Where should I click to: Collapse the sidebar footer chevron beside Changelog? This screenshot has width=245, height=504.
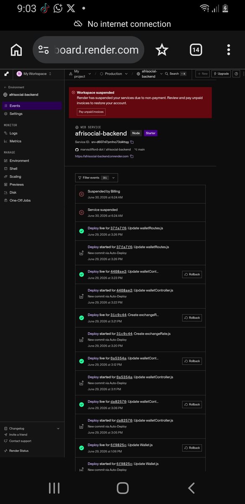(58, 428)
